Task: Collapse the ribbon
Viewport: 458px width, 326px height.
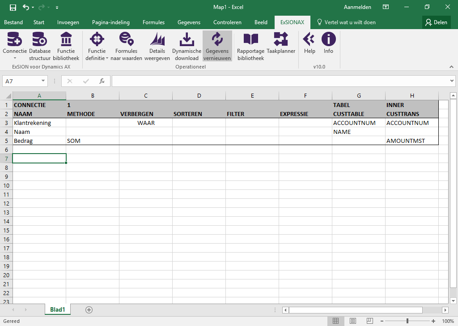Action: pos(452,67)
